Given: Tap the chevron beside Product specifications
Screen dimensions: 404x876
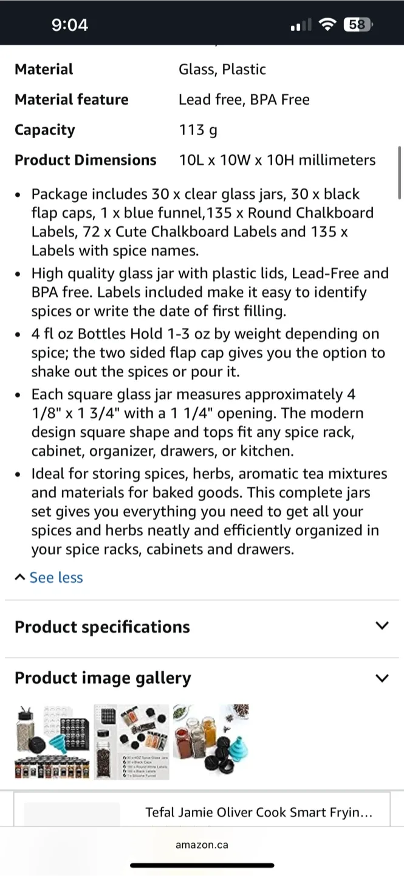Looking at the screenshot, I should tap(382, 625).
